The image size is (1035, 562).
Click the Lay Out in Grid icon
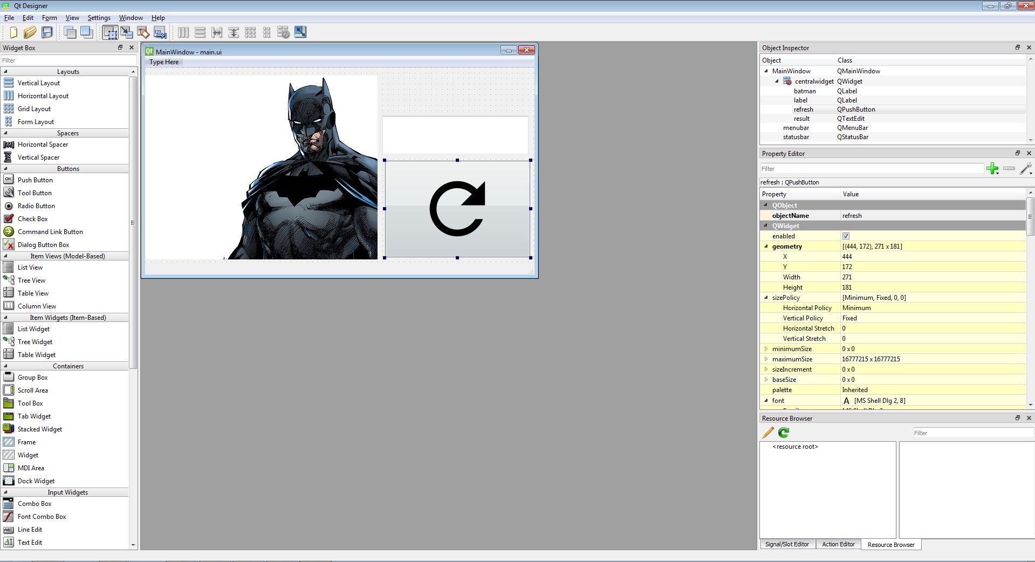tap(250, 32)
